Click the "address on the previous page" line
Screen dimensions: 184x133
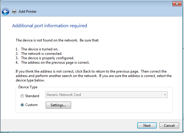pos(55,63)
